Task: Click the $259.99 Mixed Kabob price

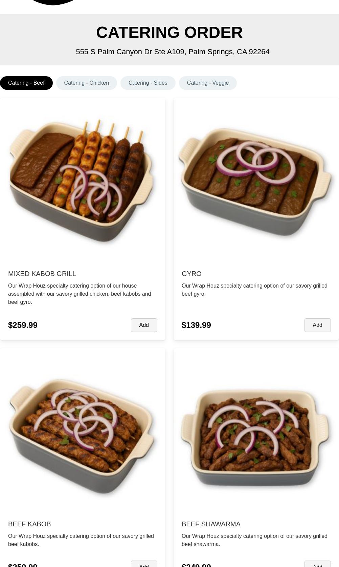Action: [23, 325]
